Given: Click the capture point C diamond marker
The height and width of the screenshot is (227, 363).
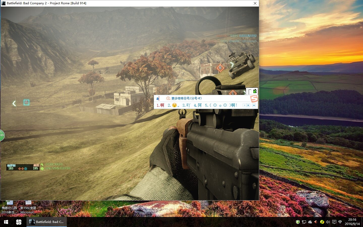Looking at the screenshot, I should click(x=233, y=93).
